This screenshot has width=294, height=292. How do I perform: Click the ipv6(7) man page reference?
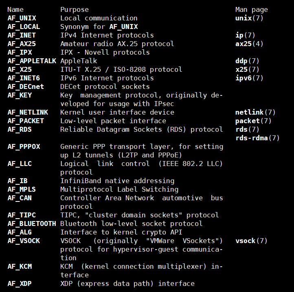point(249,78)
